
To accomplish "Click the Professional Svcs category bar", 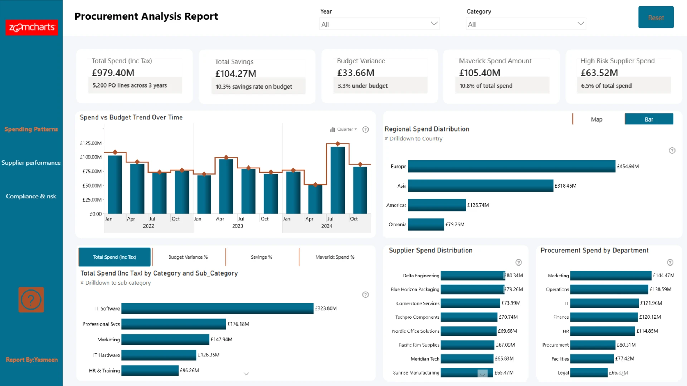I will [x=174, y=324].
